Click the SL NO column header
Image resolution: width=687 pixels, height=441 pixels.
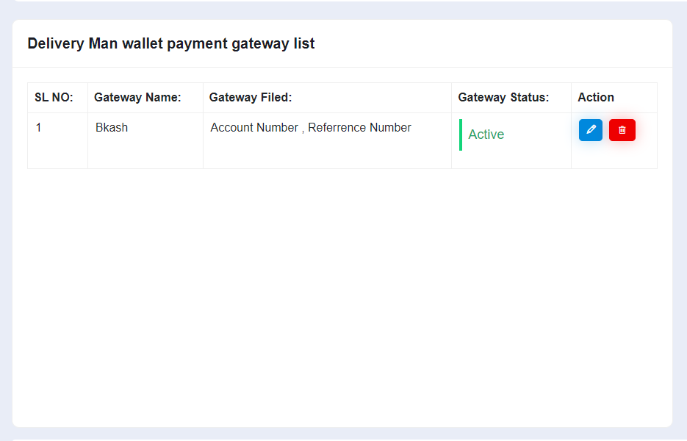(55, 97)
